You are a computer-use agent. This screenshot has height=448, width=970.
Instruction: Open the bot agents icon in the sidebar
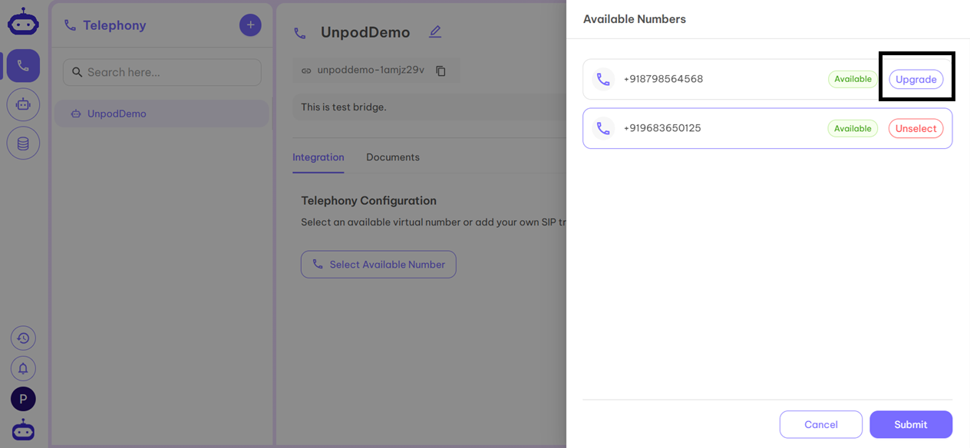coord(23,104)
